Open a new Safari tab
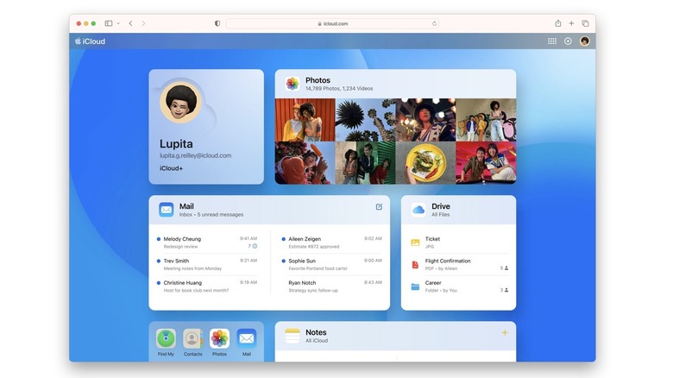This screenshot has height=378, width=673. [x=571, y=23]
